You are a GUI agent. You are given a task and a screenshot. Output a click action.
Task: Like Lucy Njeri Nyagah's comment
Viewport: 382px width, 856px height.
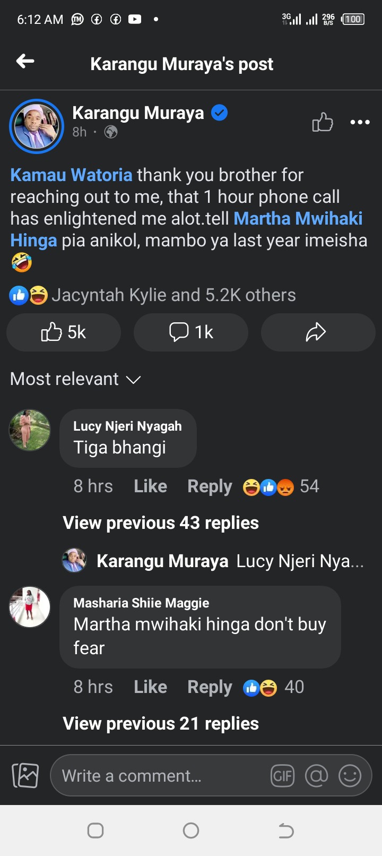point(150,486)
